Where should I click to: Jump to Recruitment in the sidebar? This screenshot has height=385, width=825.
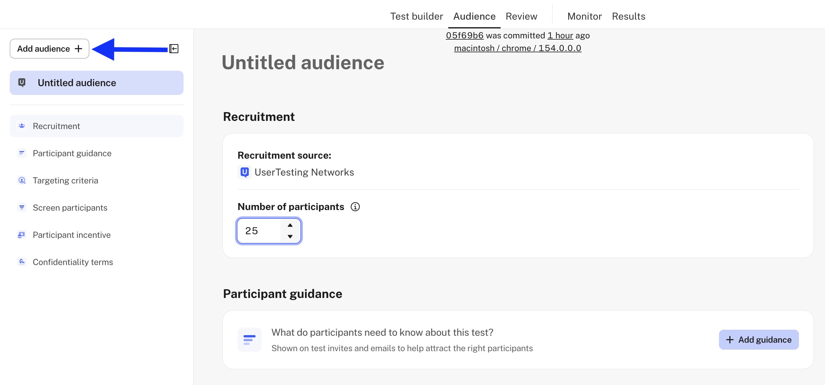96,126
